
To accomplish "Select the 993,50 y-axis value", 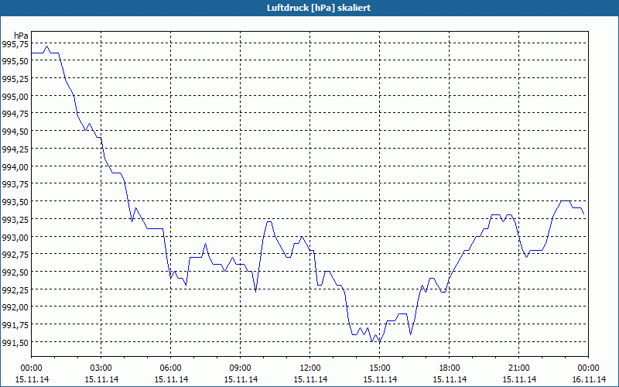I will coord(15,202).
